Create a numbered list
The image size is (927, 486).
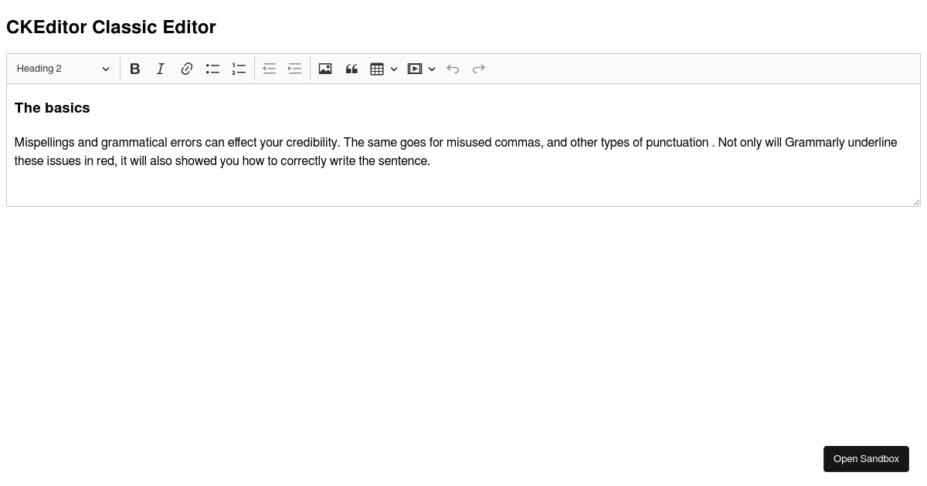239,69
